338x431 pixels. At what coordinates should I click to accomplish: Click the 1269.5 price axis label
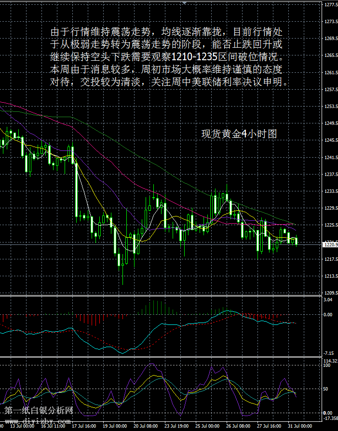click(331, 39)
